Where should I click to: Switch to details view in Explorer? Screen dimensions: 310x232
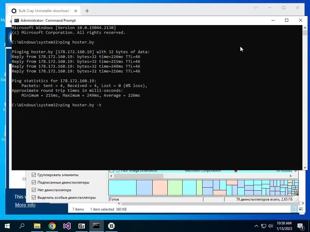point(294,209)
